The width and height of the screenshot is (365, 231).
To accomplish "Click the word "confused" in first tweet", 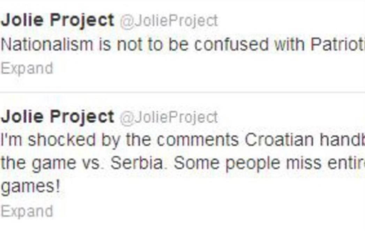I will point(231,44).
